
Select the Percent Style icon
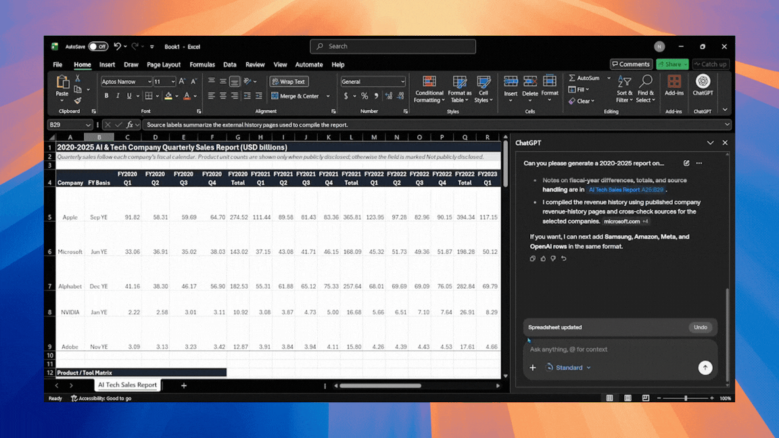tap(364, 95)
